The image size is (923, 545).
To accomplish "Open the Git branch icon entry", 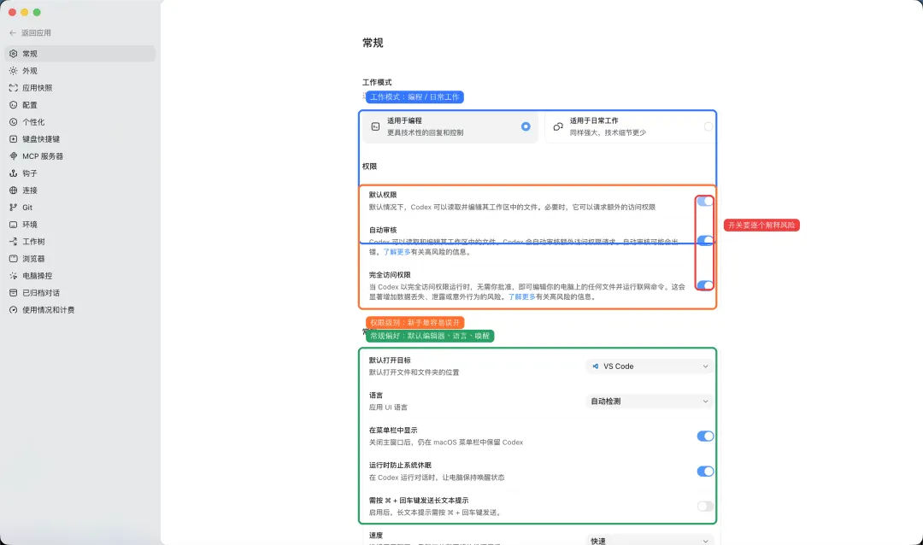I will coord(13,208).
